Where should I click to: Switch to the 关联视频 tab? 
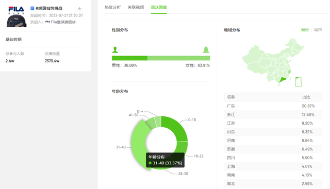pos(136,7)
